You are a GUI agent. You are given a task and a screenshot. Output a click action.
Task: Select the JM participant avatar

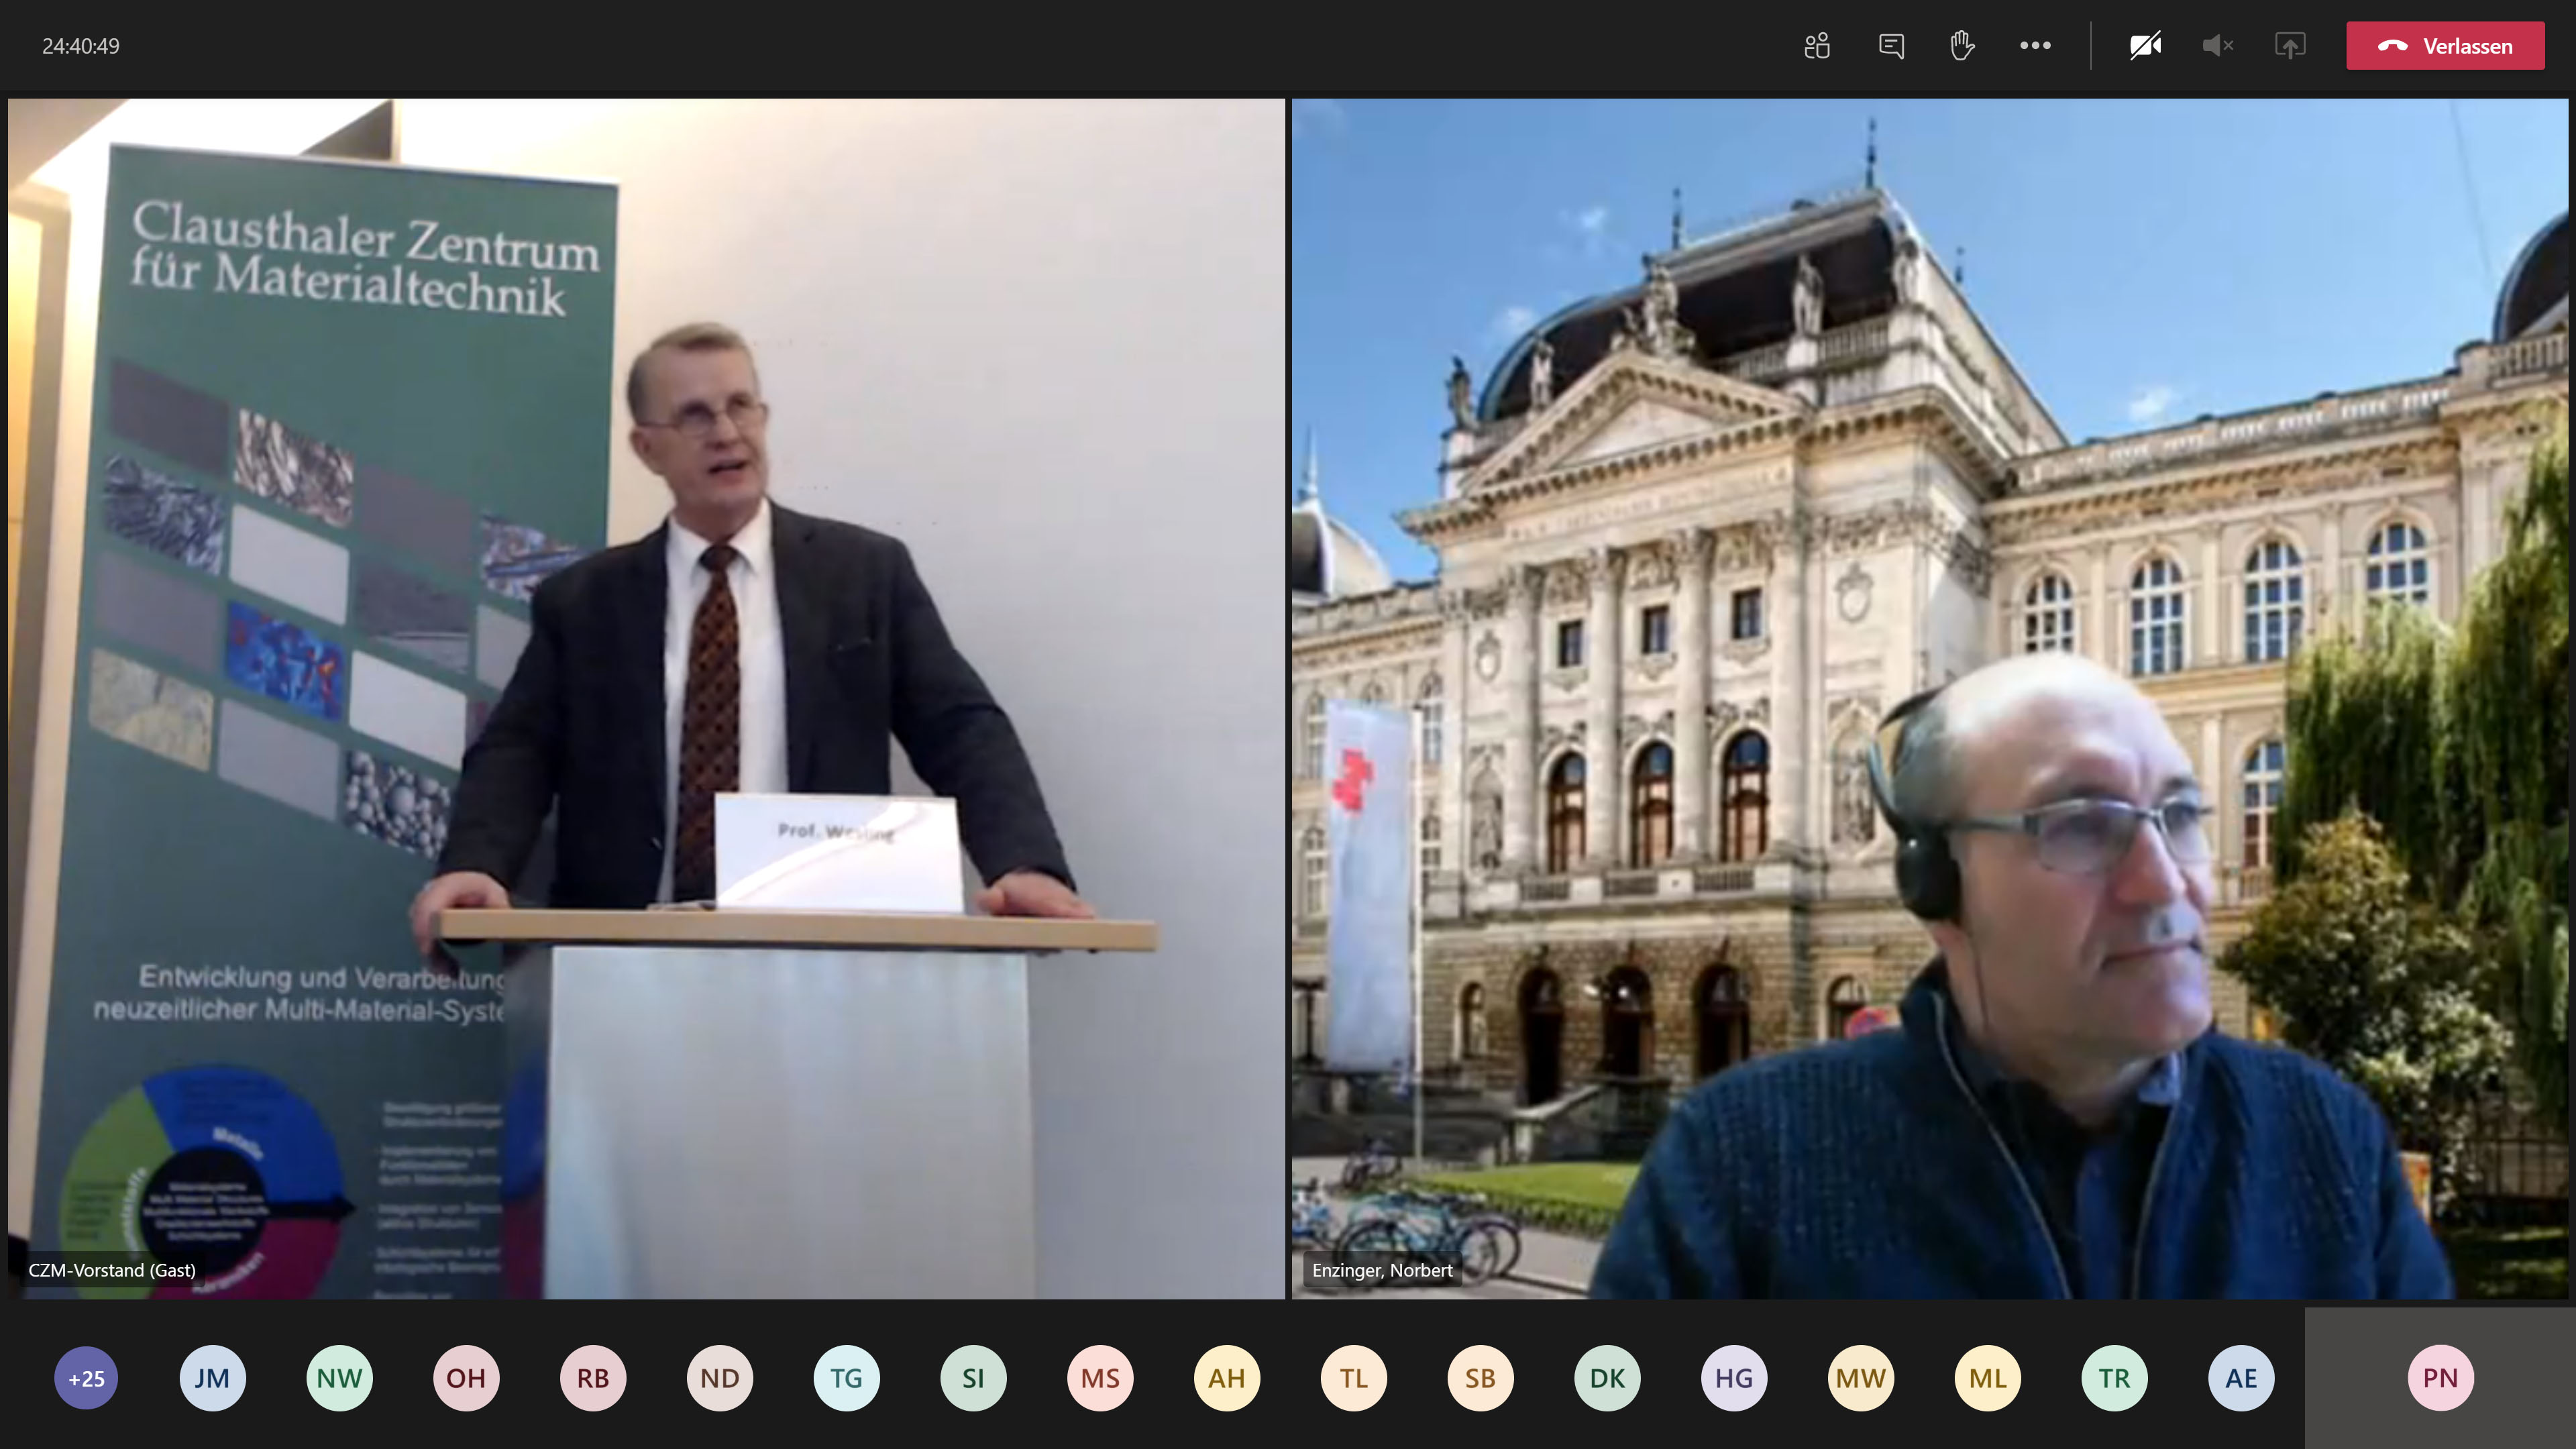[212, 1378]
